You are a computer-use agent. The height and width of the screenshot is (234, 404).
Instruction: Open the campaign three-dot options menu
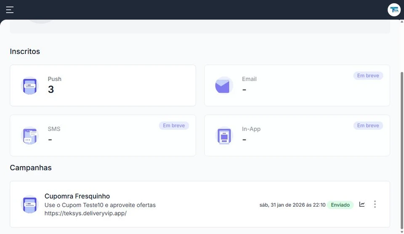[375, 204]
